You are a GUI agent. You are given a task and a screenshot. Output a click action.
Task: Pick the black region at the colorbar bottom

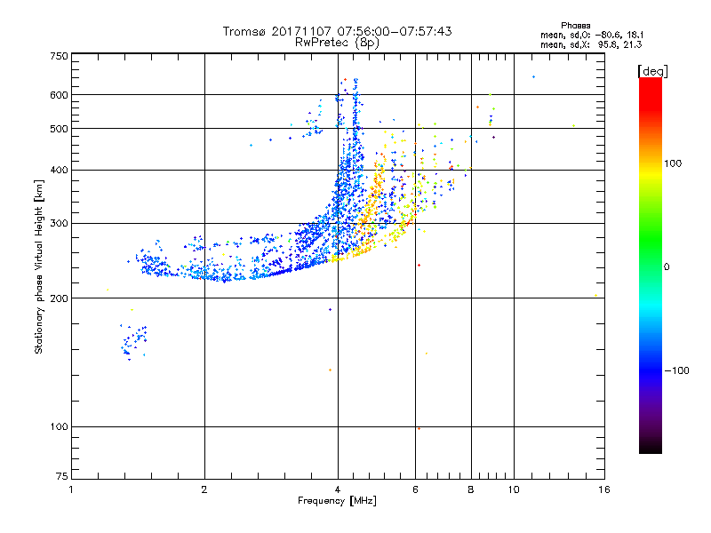651,448
